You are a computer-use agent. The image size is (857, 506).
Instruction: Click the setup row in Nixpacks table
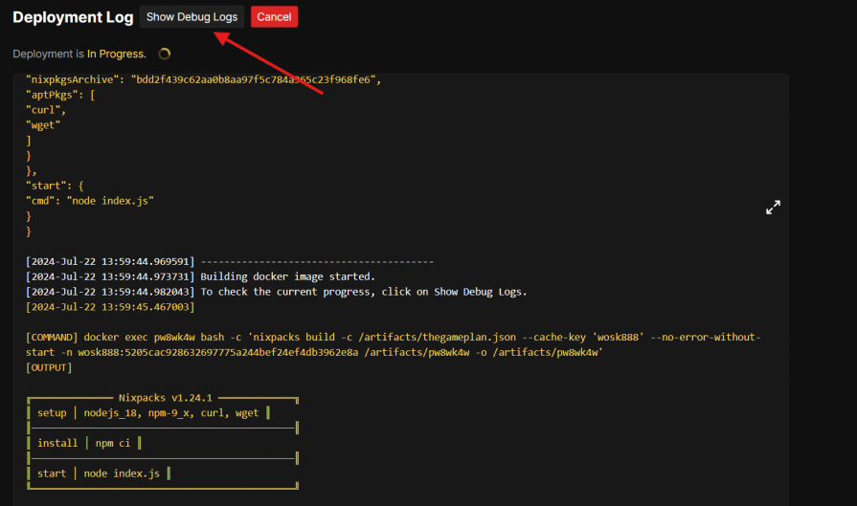pos(148,413)
